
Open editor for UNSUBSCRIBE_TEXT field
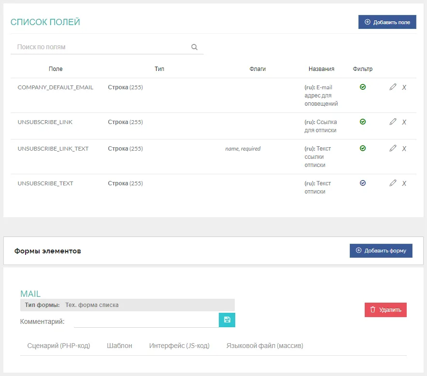(x=393, y=183)
